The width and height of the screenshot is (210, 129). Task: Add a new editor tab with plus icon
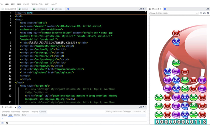[68, 9]
